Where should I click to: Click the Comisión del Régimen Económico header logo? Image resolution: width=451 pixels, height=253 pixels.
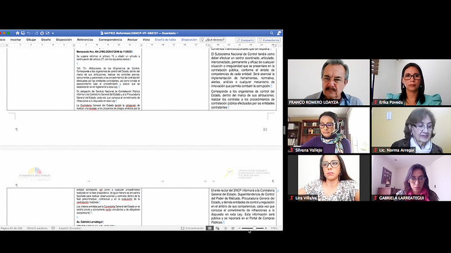(248, 174)
